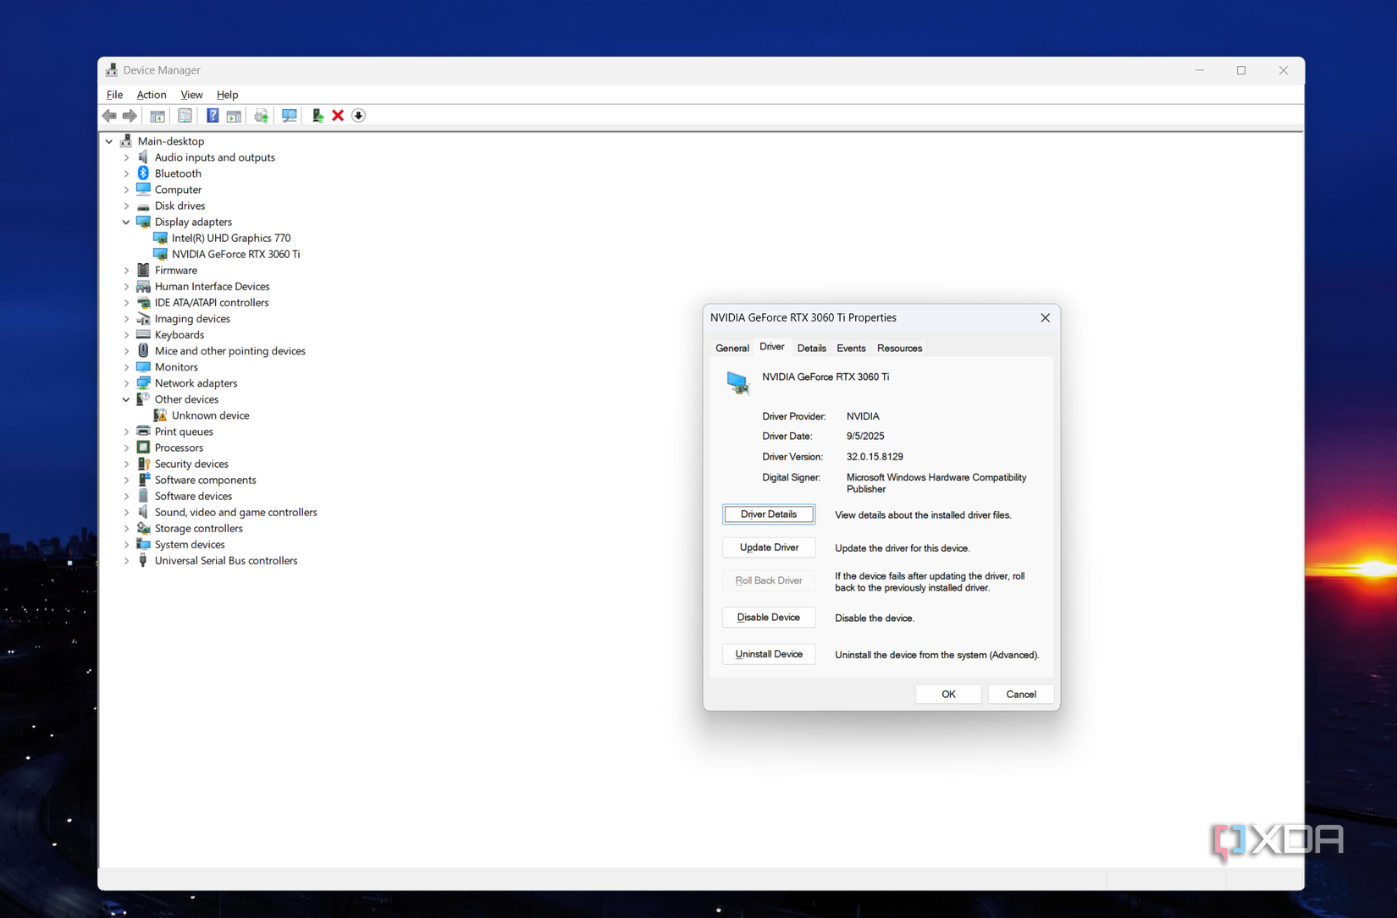Close the NVIDIA Properties dialog
1397x918 pixels.
tap(1045, 318)
